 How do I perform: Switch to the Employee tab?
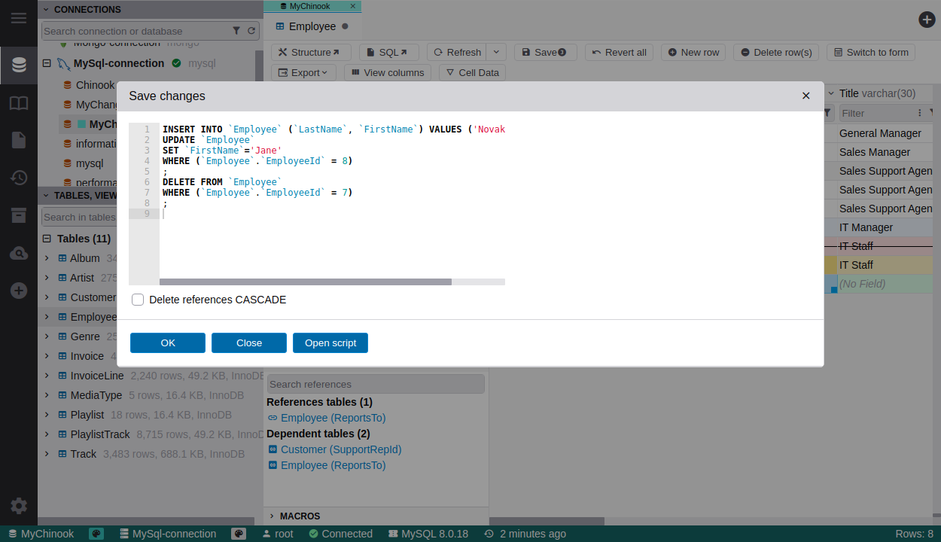[x=312, y=26]
